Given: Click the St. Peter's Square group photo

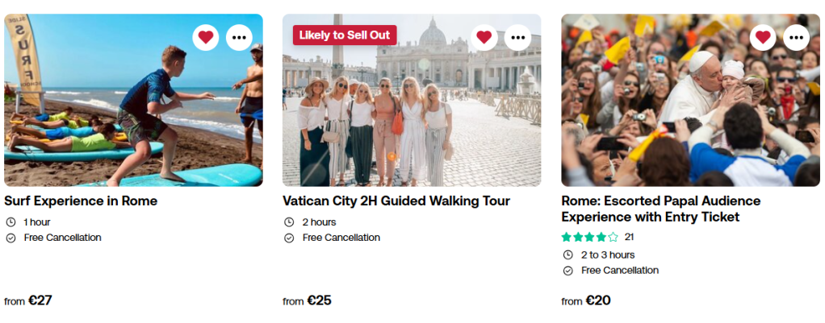Looking at the screenshot, I should (412, 121).
